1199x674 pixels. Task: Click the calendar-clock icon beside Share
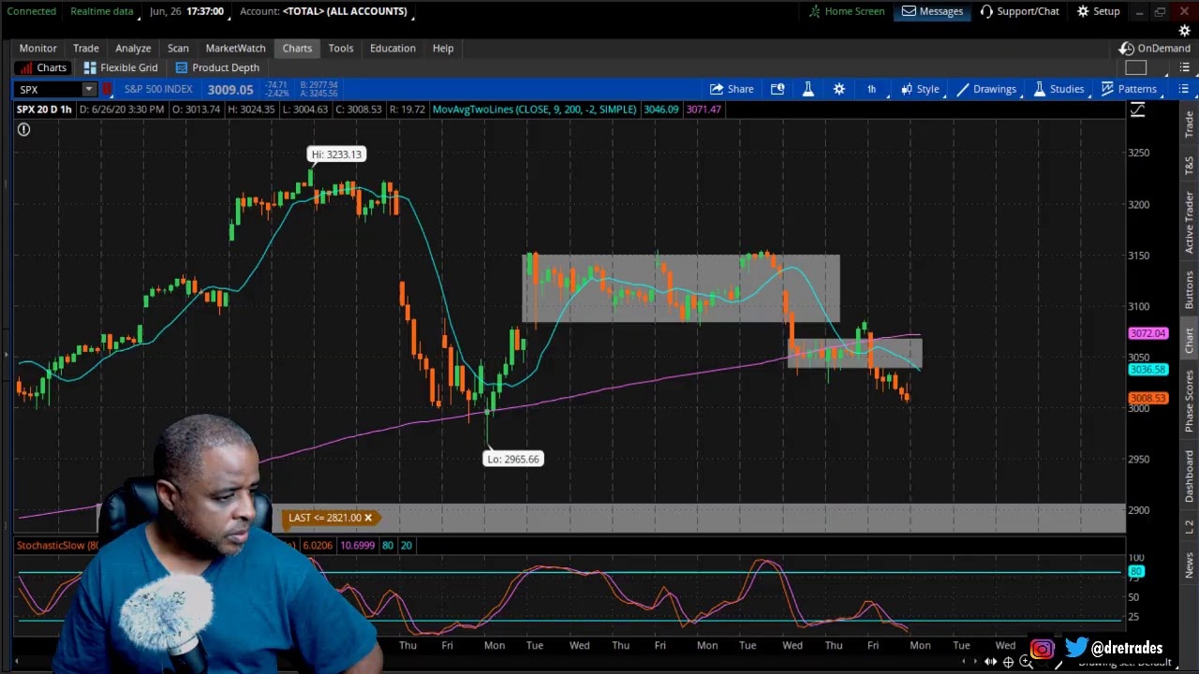pyautogui.click(x=777, y=89)
